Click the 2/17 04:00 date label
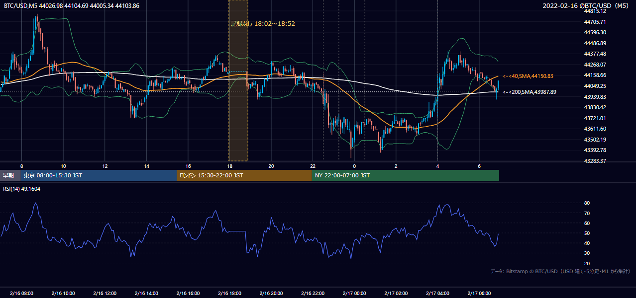The height and width of the screenshot is (298, 636). [x=438, y=294]
